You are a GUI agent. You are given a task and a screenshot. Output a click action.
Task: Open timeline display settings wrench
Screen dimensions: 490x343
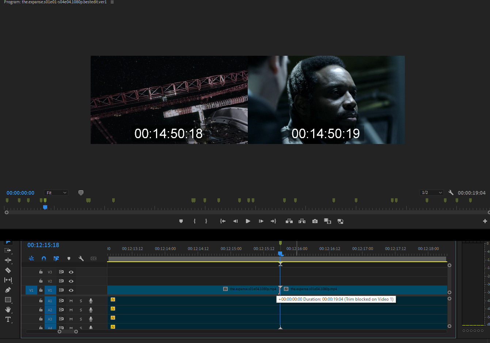[81, 258]
